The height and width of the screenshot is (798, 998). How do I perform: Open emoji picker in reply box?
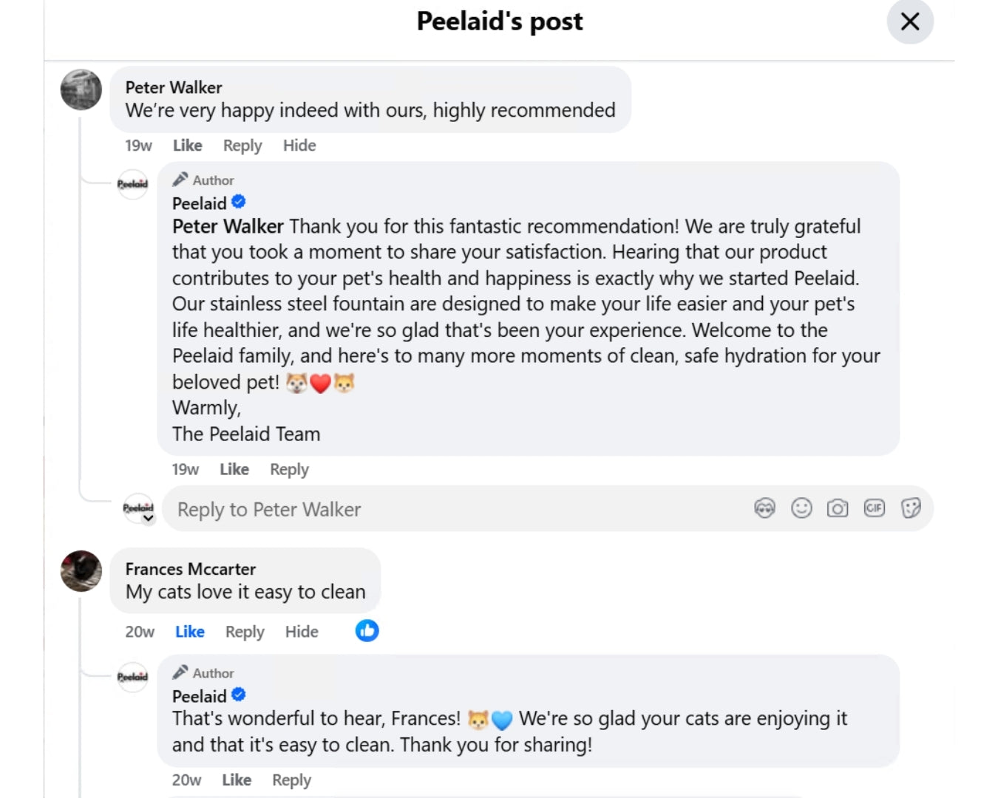pos(801,508)
